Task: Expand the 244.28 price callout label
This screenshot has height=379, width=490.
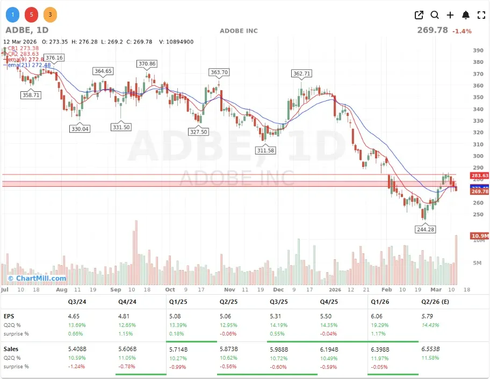Action: click(x=425, y=229)
